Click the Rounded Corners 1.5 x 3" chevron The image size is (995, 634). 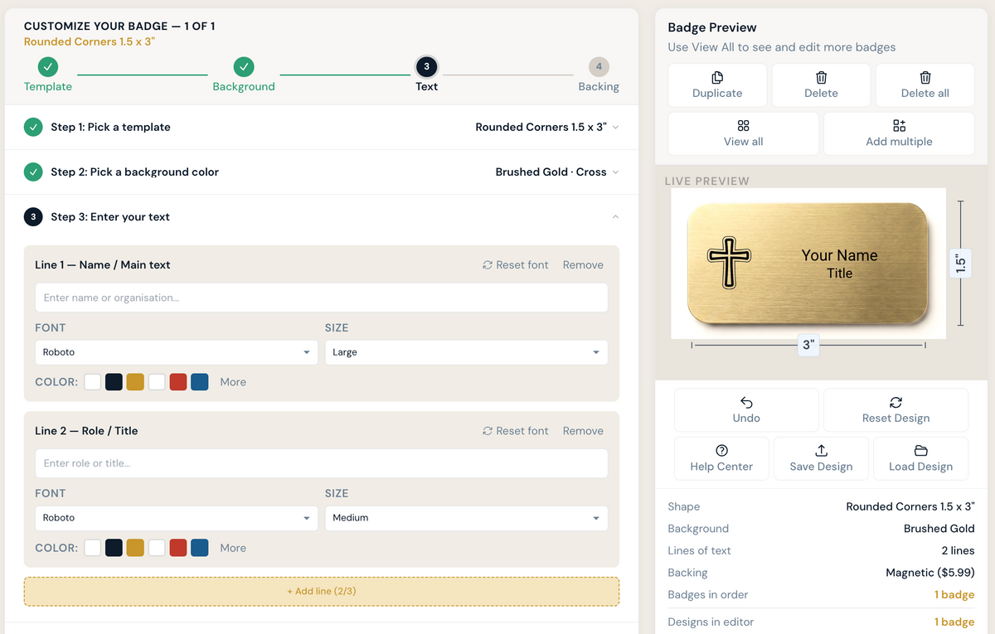pyautogui.click(x=615, y=128)
